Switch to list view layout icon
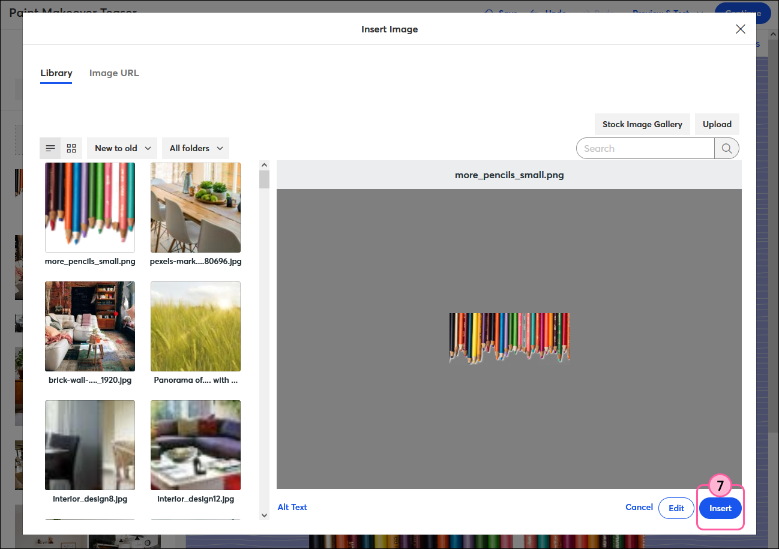The image size is (779, 549). click(50, 148)
